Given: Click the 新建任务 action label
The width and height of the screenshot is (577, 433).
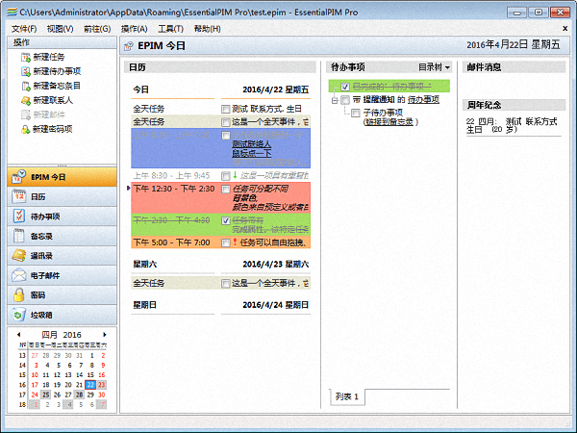Looking at the screenshot, I should 49,57.
